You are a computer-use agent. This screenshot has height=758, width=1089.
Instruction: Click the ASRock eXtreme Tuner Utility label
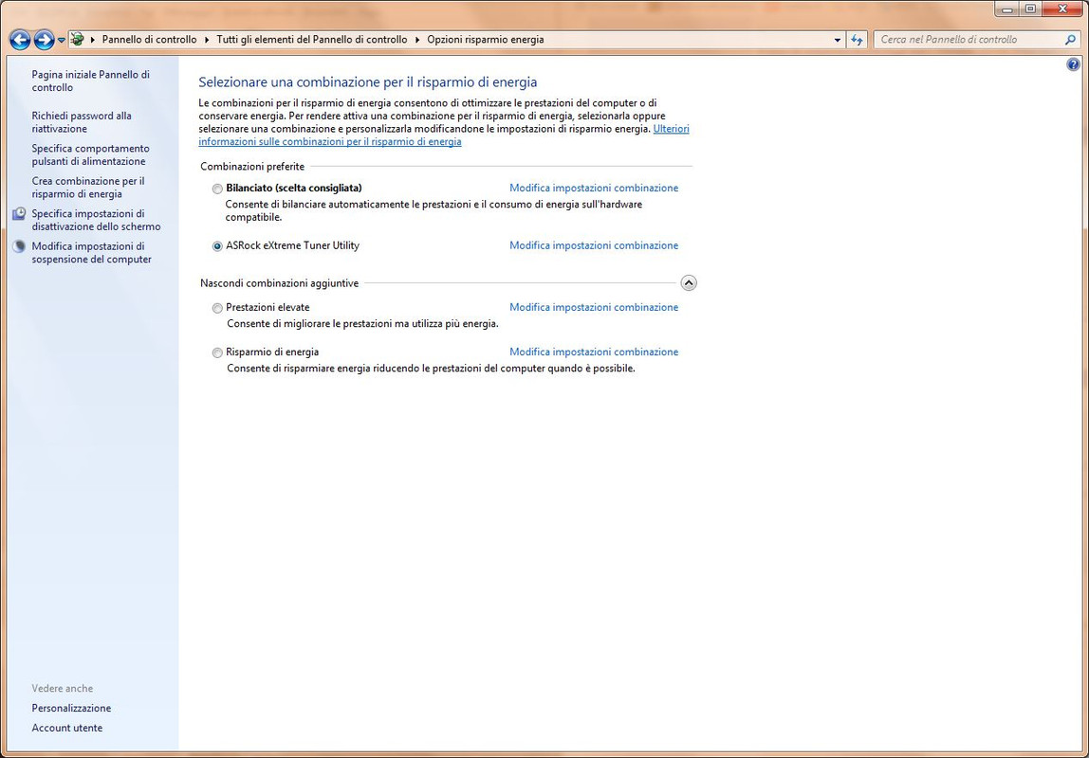(292, 245)
